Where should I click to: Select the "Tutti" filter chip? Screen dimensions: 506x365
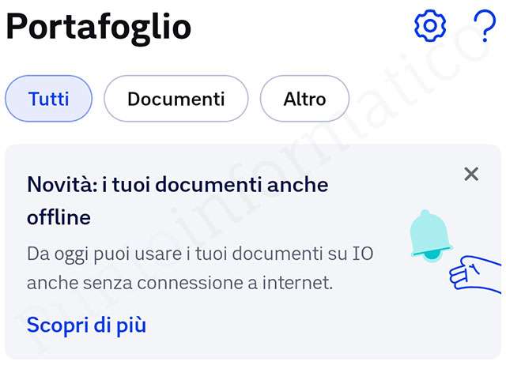[49, 99]
